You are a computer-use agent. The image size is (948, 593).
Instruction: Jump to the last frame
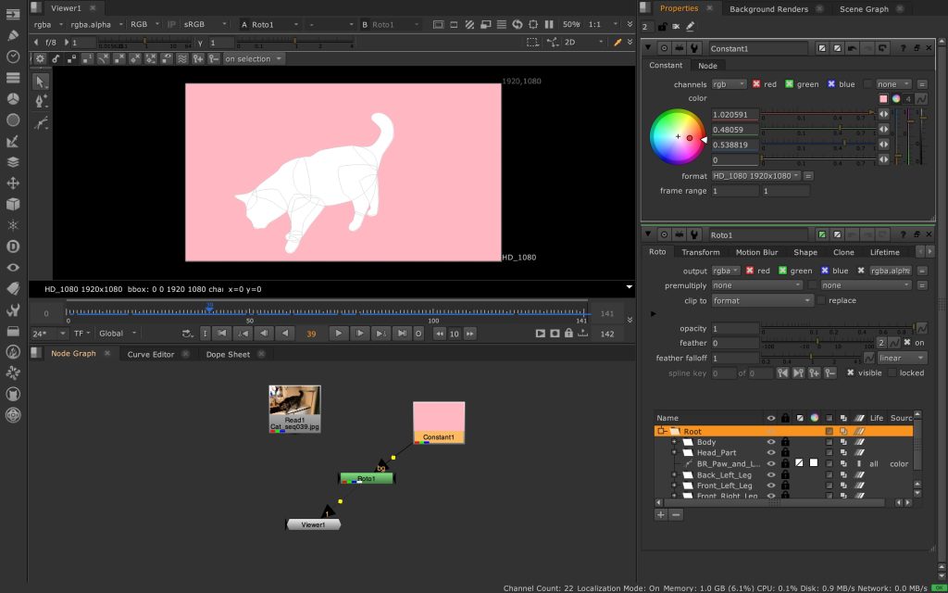[402, 334]
